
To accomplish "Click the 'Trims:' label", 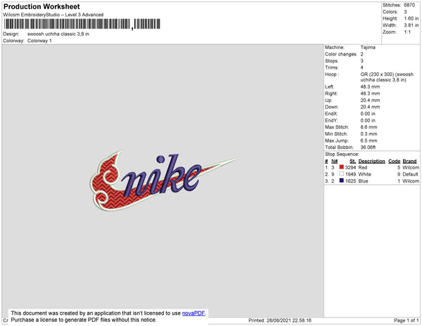I will point(331,67).
